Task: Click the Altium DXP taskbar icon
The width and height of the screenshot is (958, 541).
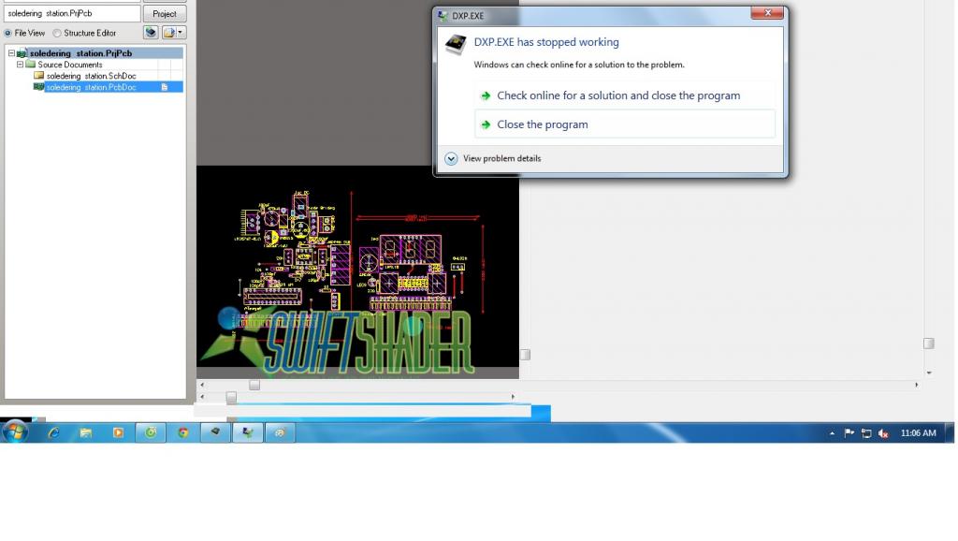Action: pyautogui.click(x=215, y=432)
